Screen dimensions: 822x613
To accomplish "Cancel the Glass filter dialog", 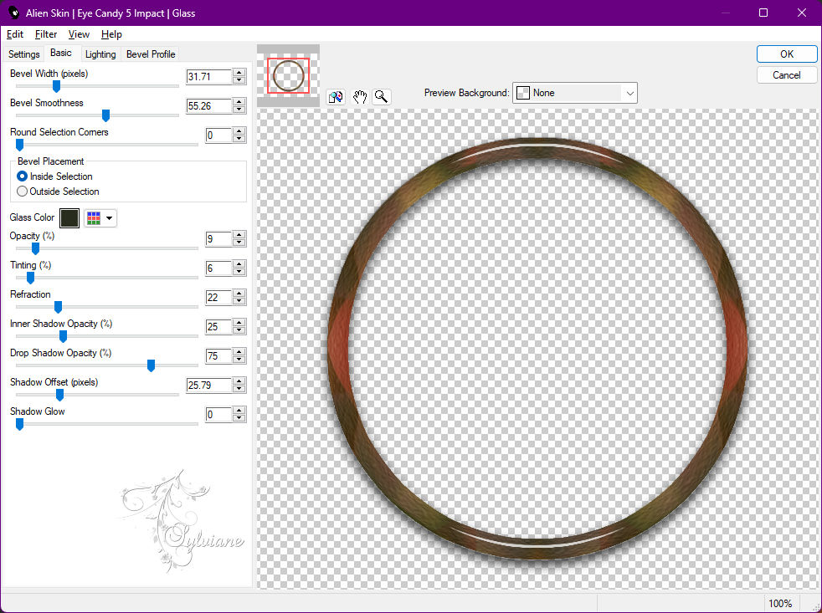I will 786,75.
